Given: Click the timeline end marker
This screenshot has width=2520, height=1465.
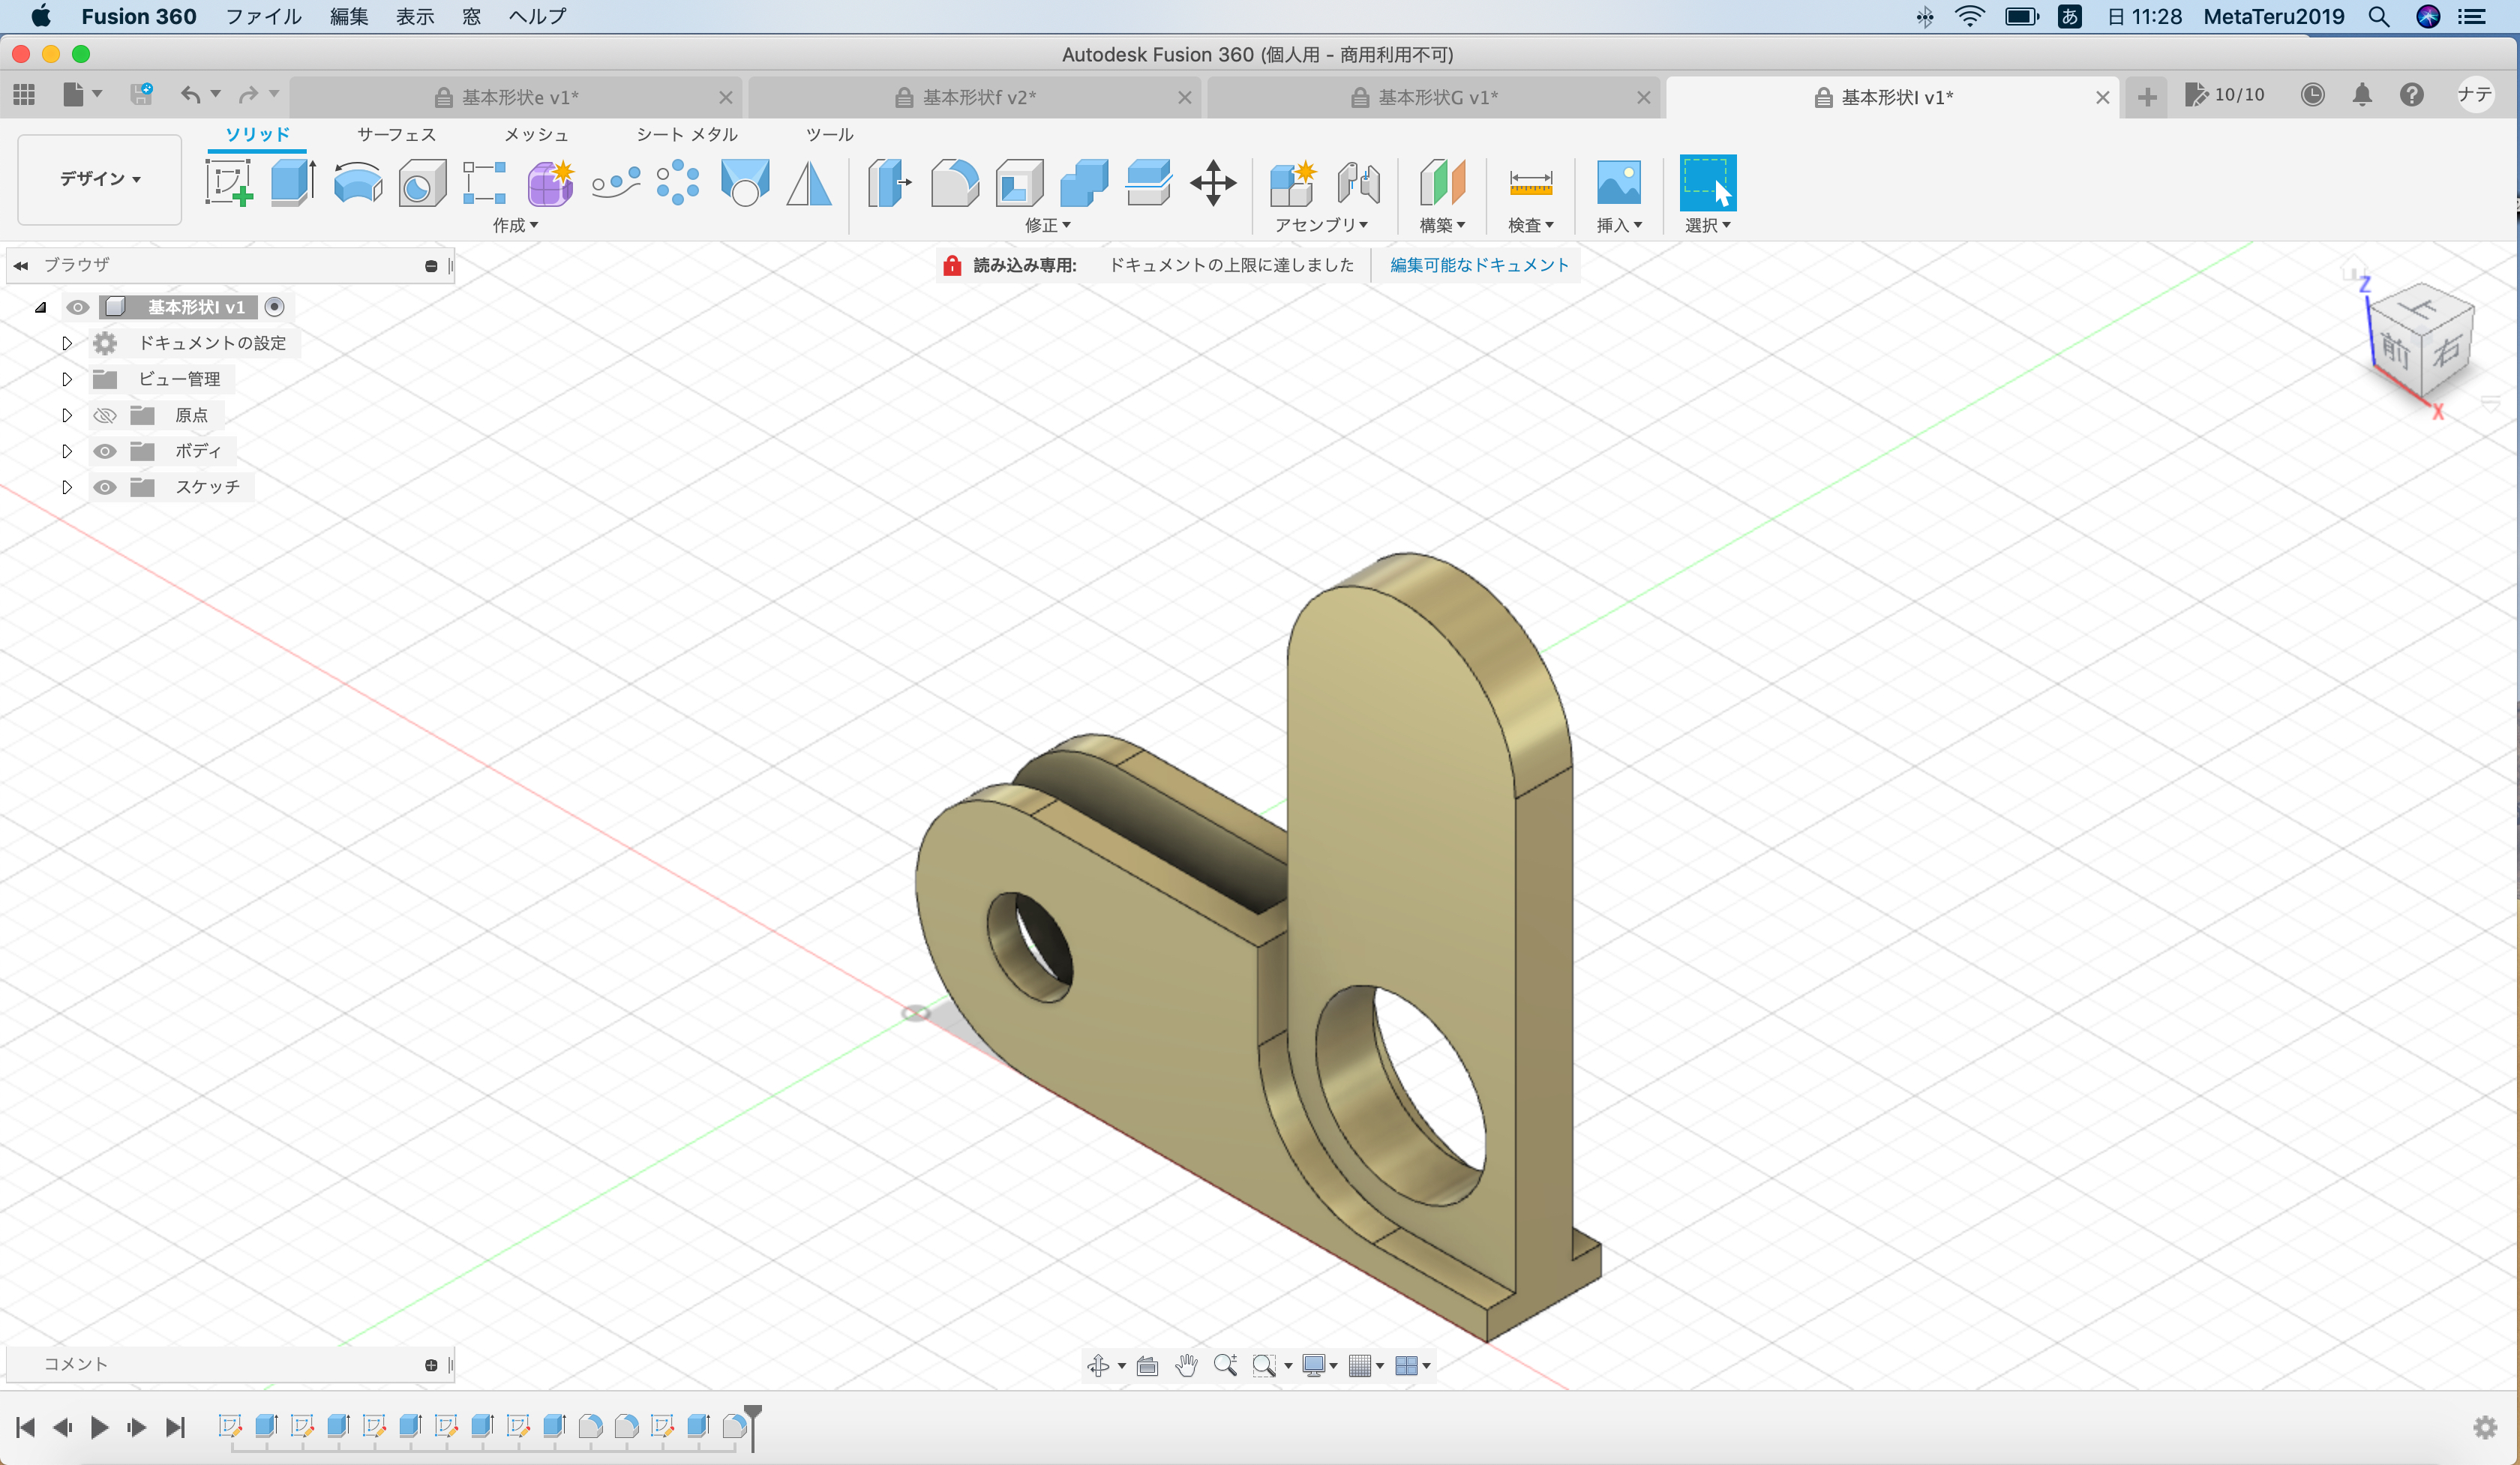Looking at the screenshot, I should pos(753,1427).
